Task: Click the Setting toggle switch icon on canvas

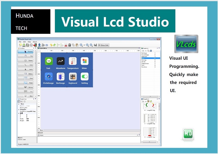Action: click(x=84, y=77)
